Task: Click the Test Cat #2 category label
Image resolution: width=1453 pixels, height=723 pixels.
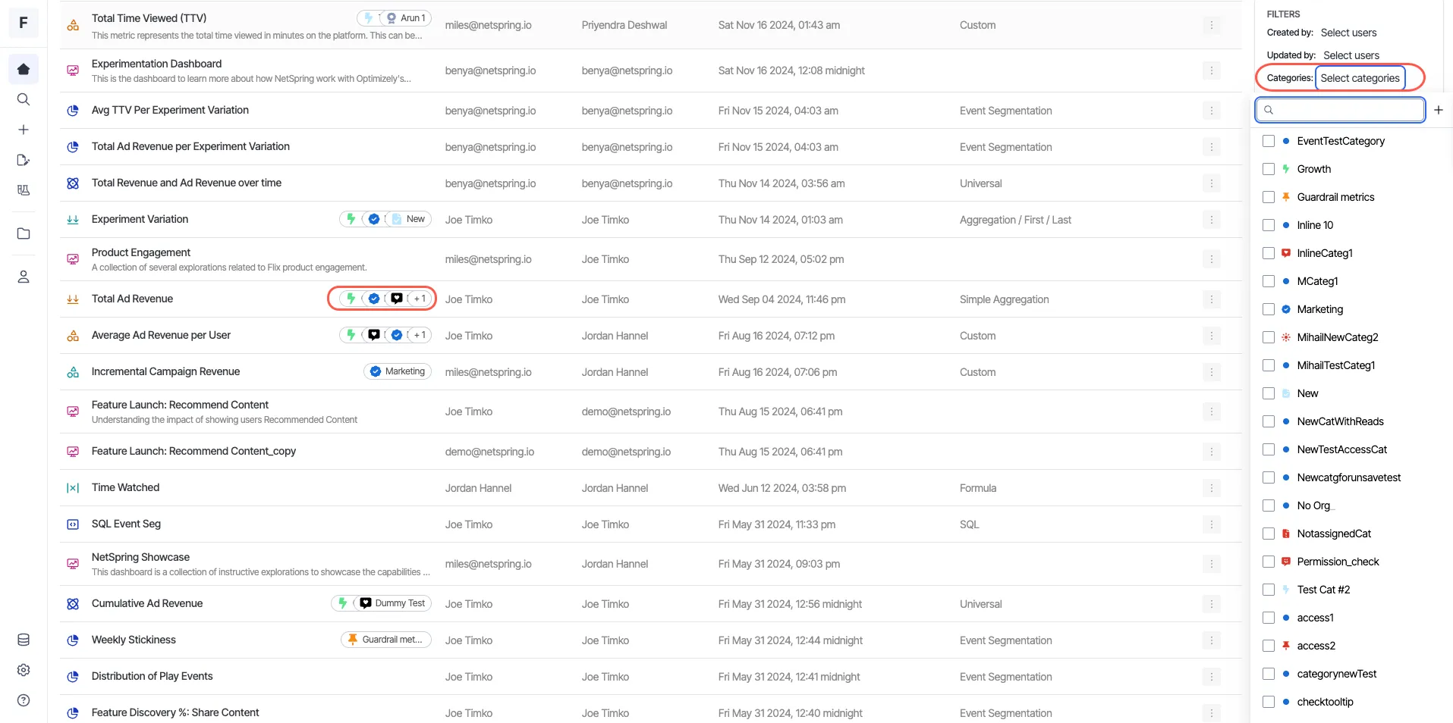Action: (x=1323, y=590)
